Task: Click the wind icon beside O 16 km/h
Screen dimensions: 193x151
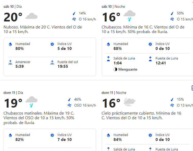Action: 74,19
